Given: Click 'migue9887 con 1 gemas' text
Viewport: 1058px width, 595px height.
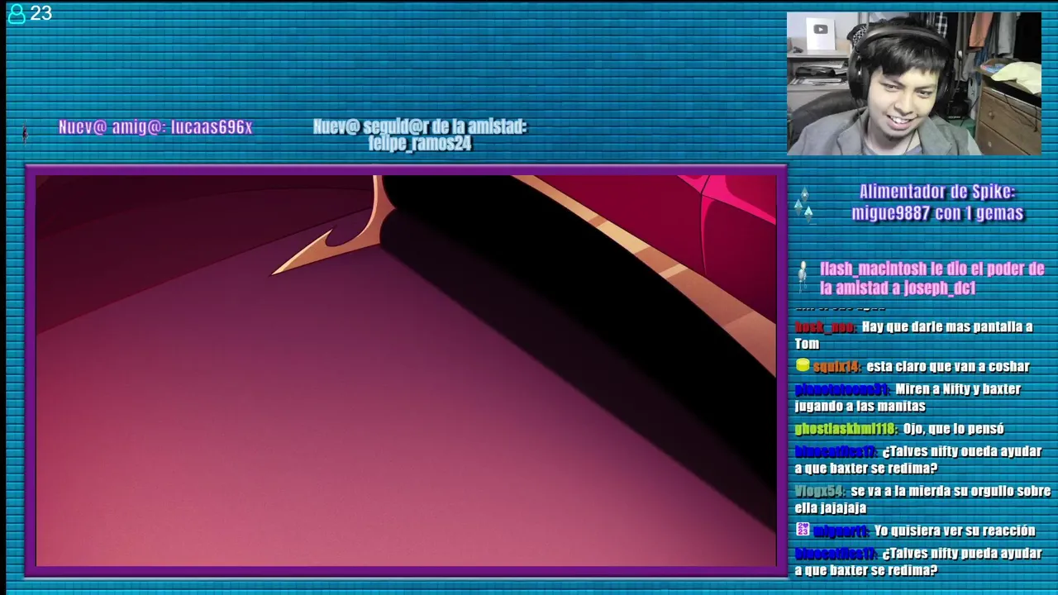Looking at the screenshot, I should point(937,213).
